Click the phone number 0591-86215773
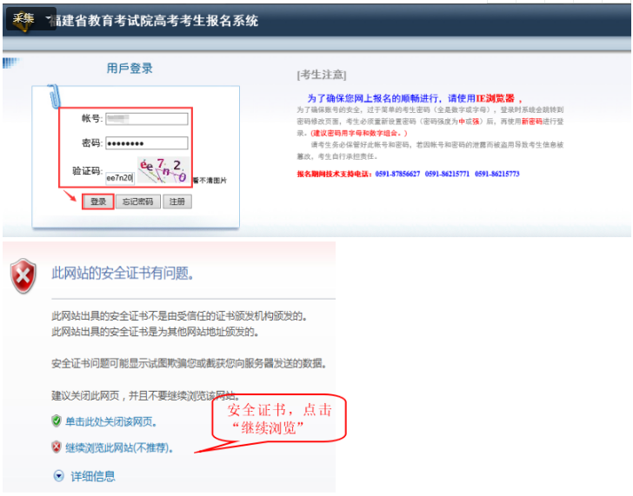The image size is (633, 496). pos(497,174)
